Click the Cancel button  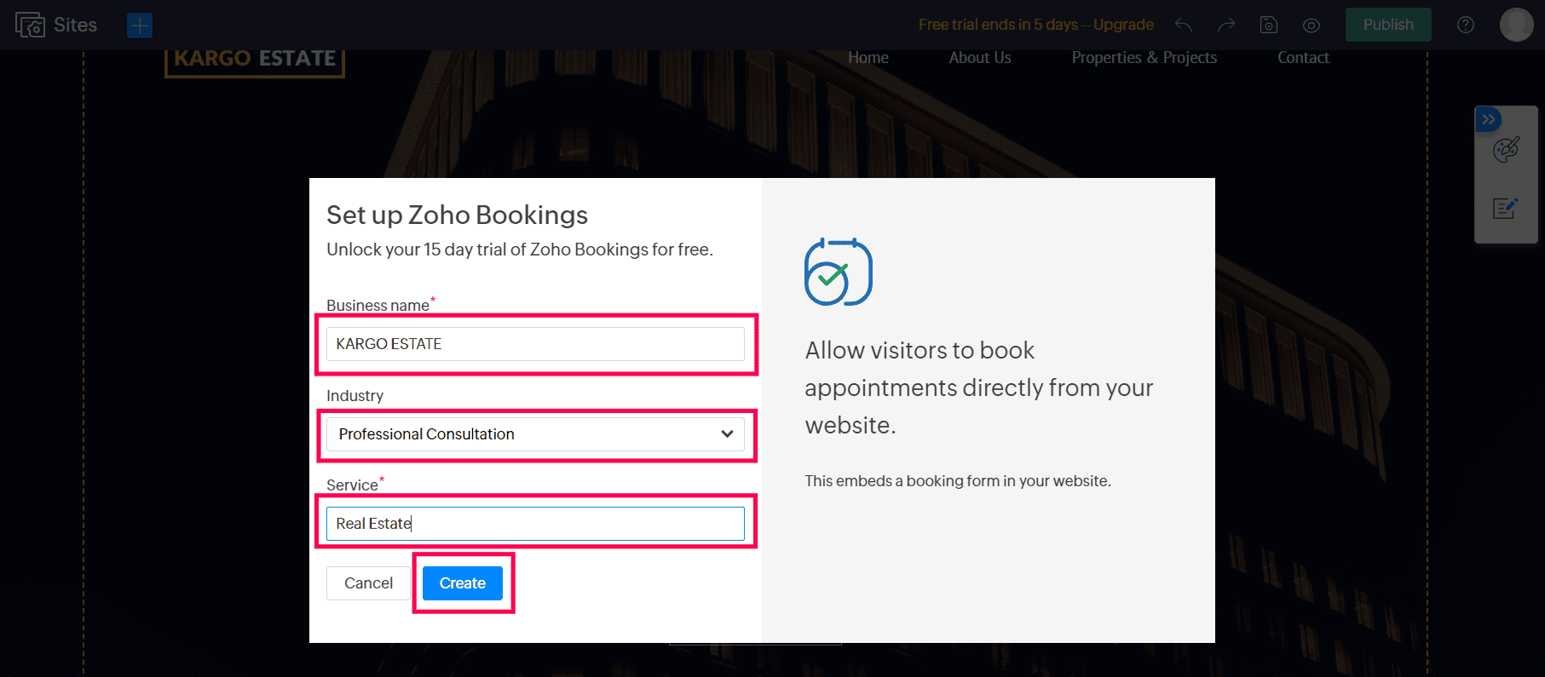368,583
